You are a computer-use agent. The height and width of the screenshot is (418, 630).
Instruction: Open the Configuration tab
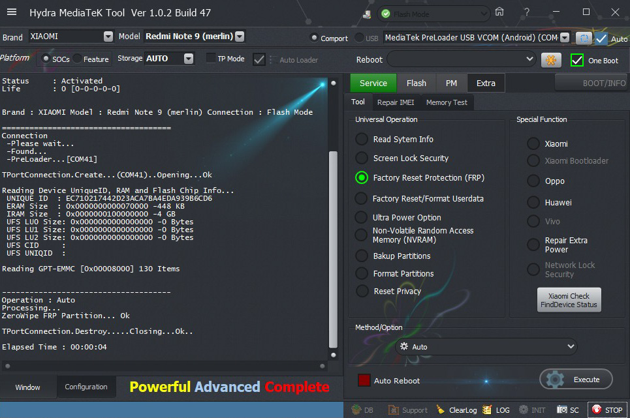86,387
